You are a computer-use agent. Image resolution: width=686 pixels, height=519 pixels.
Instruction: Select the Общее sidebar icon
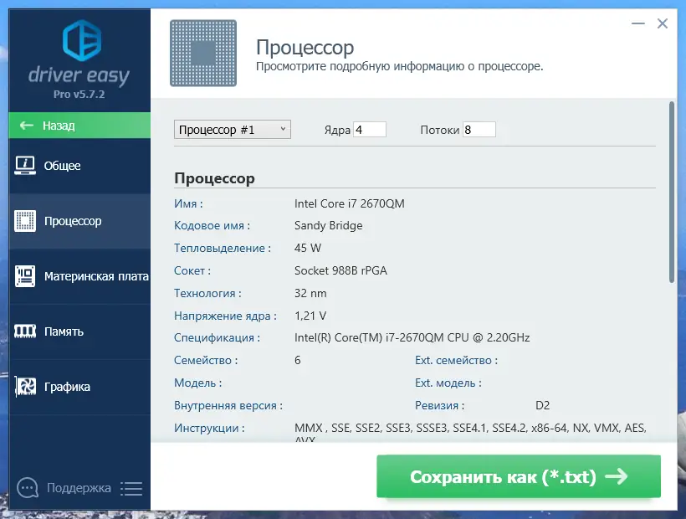coord(27,165)
